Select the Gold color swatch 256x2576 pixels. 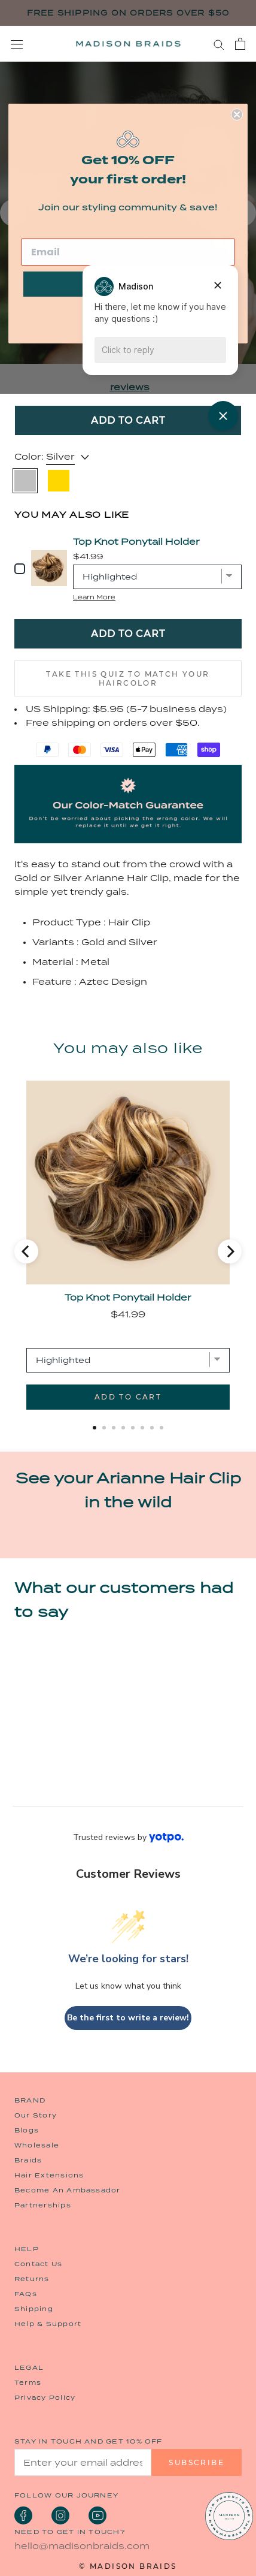tap(59, 481)
